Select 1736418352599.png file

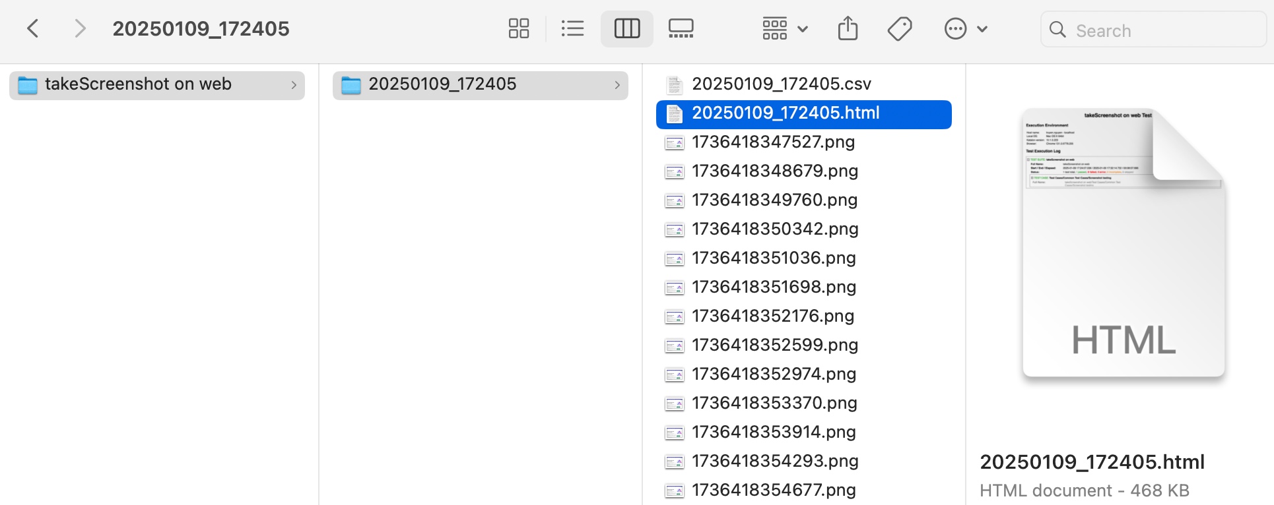click(804, 345)
